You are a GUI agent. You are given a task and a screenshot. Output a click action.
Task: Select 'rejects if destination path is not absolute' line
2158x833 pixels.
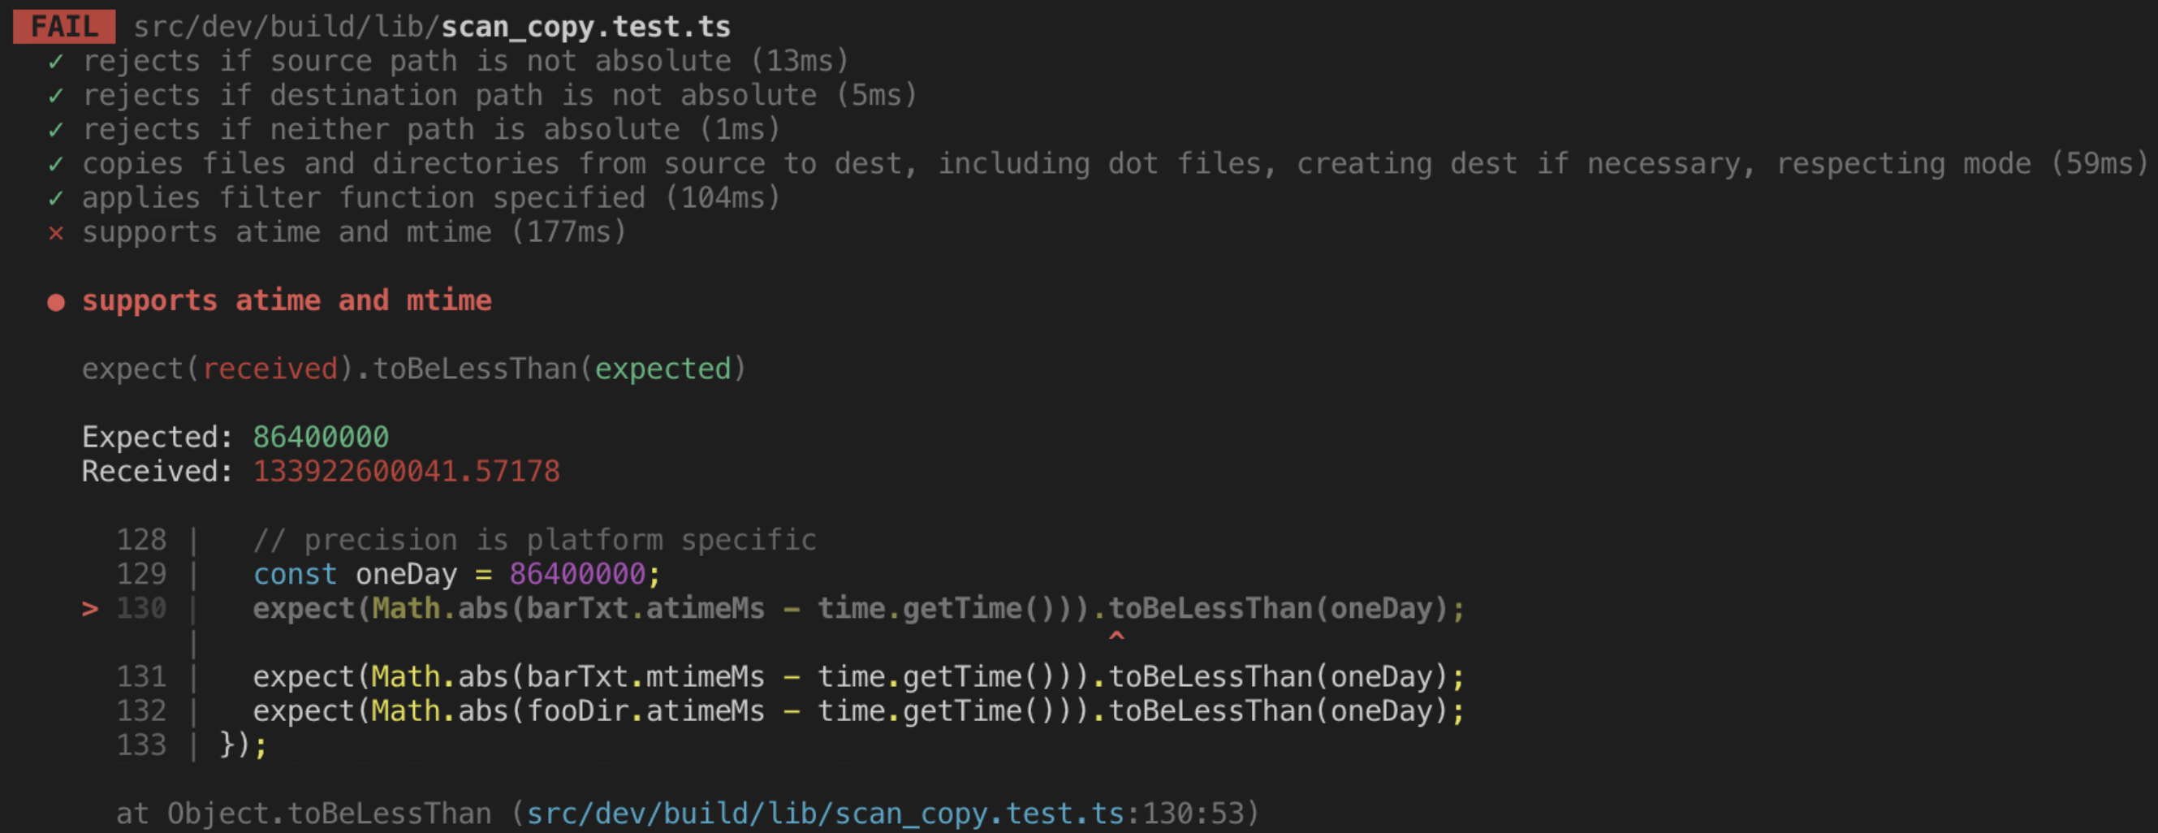(499, 96)
